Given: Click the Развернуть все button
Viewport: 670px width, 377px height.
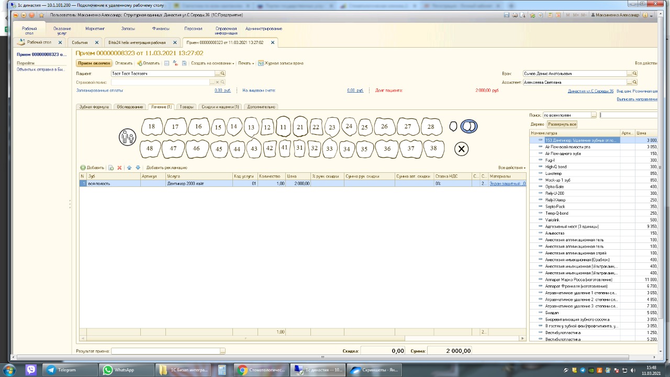Looking at the screenshot, I should (562, 125).
